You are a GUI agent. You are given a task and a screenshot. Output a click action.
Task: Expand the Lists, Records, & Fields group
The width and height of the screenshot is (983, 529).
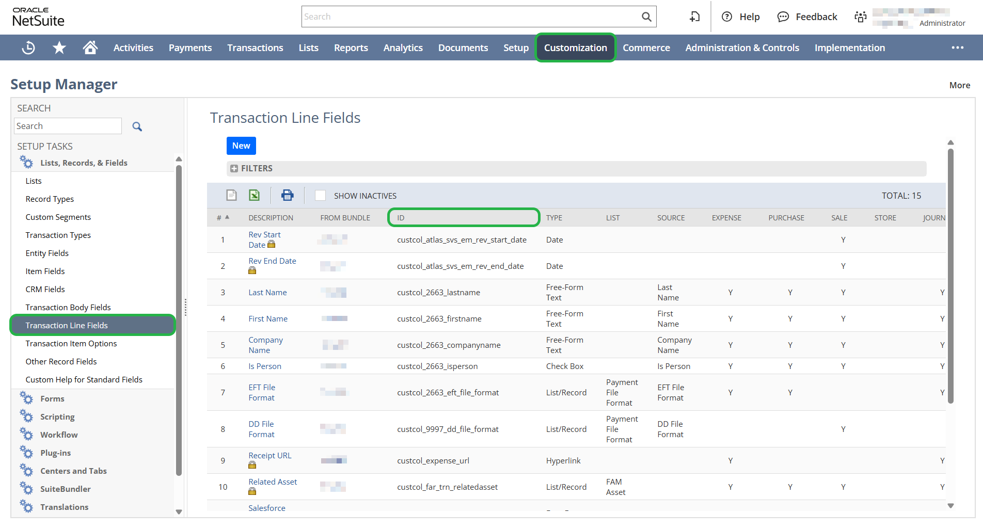[x=84, y=163]
